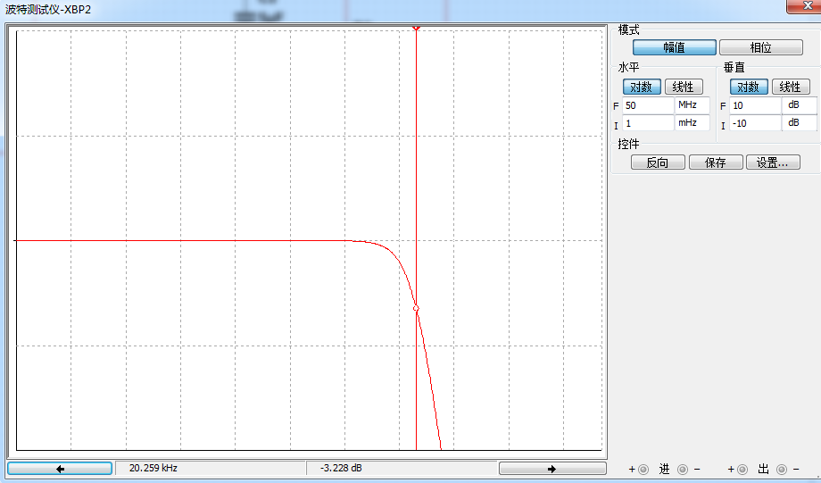Screen dimensions: 821x483
Task: Click the 出 output negative terminal
Action: click(782, 470)
